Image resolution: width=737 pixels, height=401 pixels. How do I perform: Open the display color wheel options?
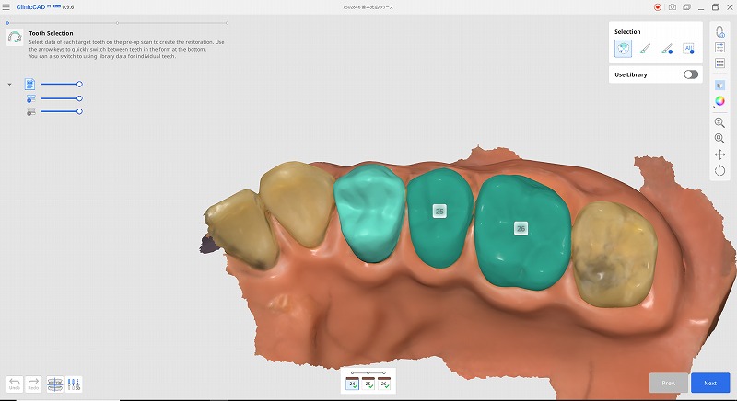(x=719, y=101)
